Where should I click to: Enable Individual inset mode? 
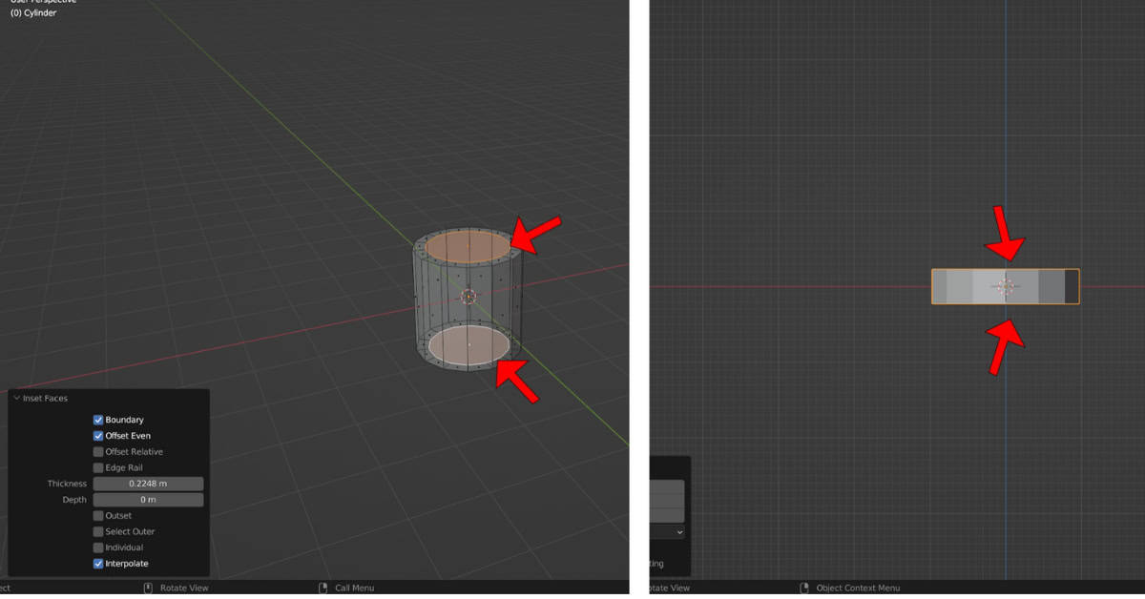[x=98, y=547]
